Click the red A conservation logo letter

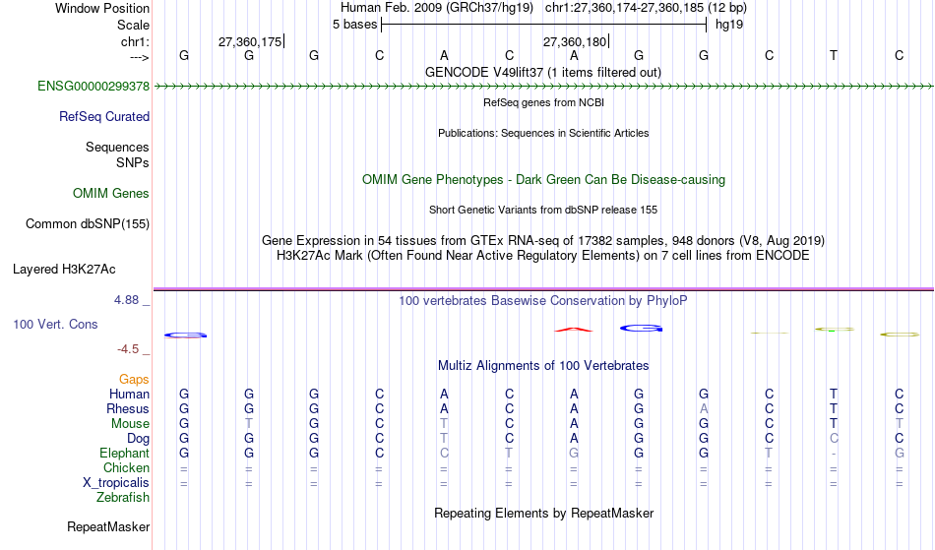[574, 330]
